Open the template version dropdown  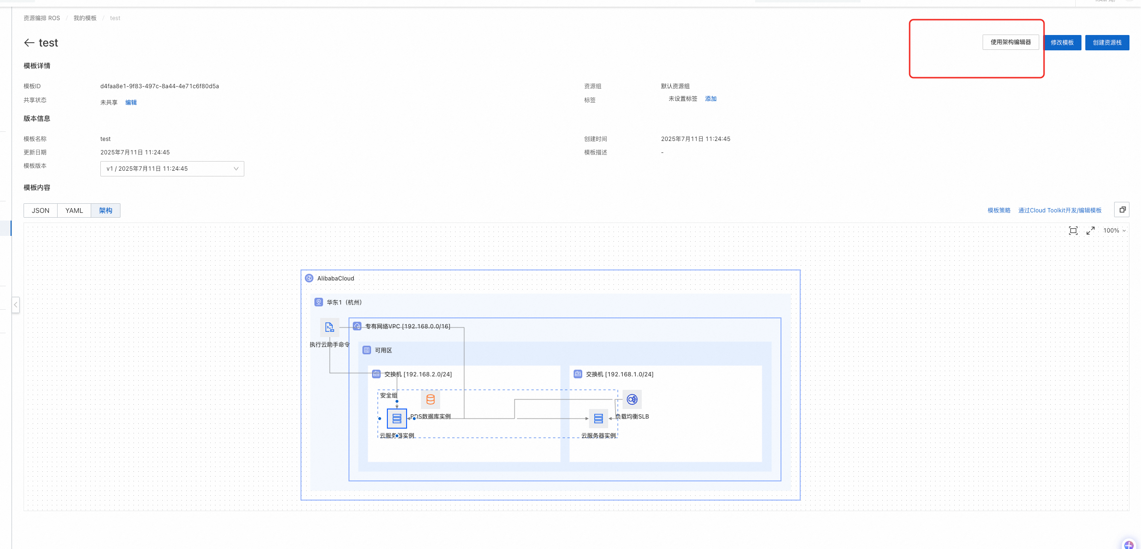click(172, 169)
